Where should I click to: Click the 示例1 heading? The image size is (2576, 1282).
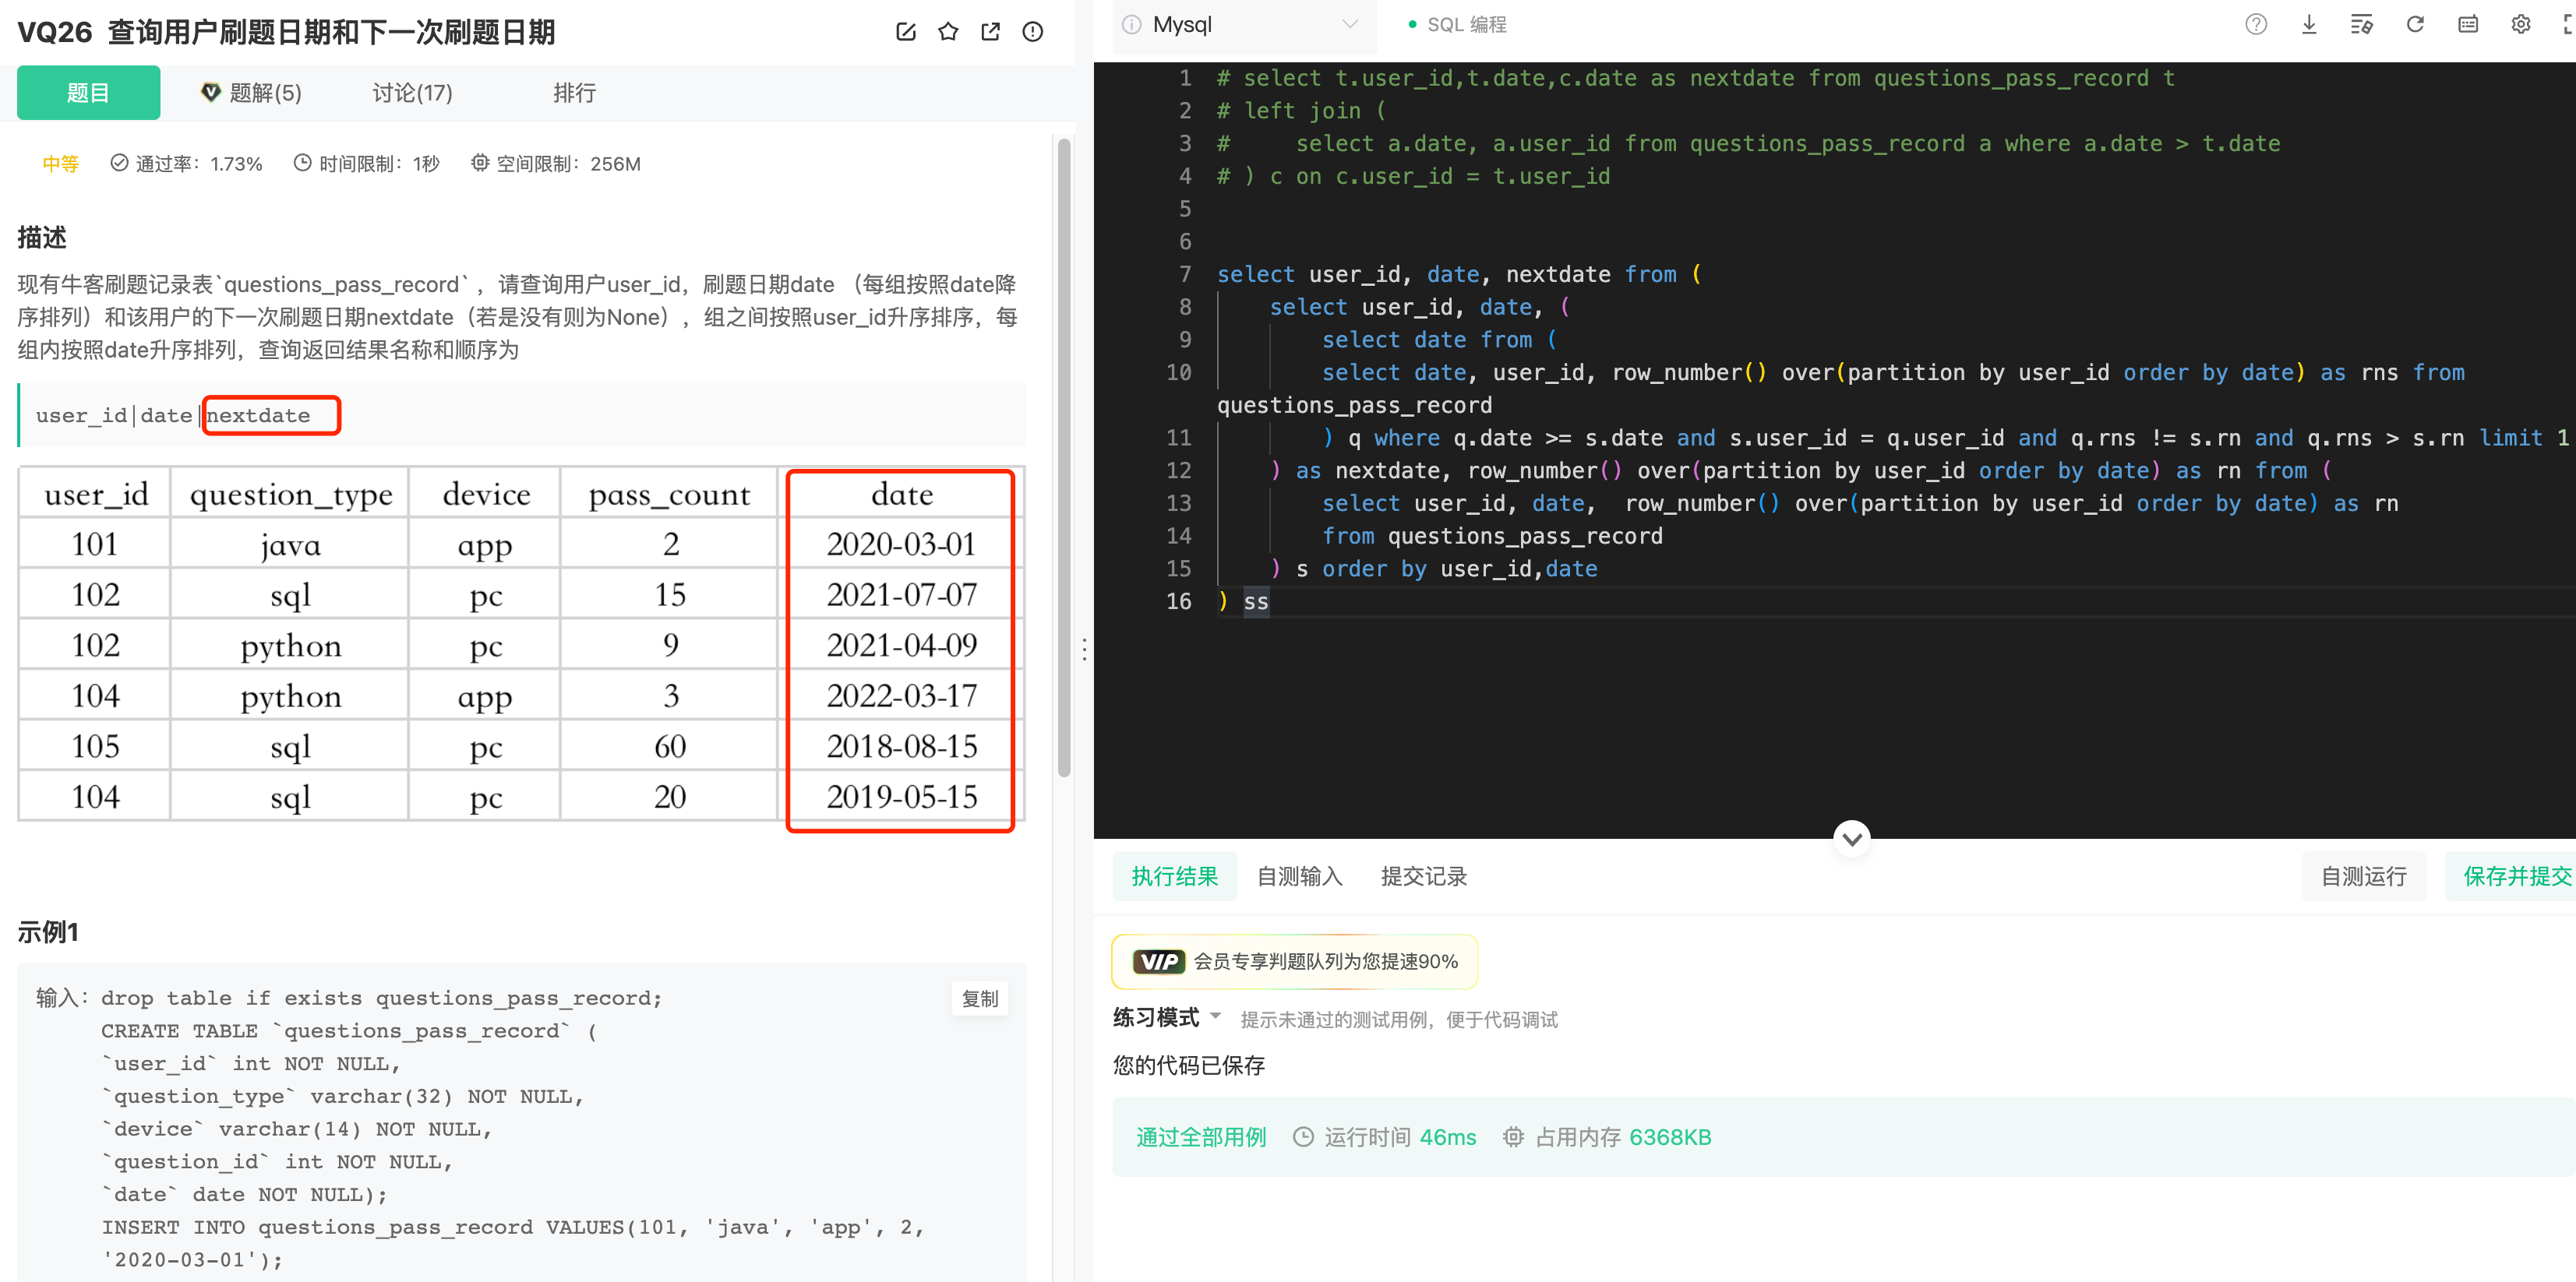coord(48,932)
